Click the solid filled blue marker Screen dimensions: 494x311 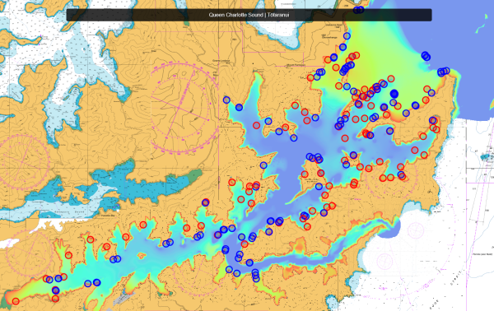[x=394, y=94]
